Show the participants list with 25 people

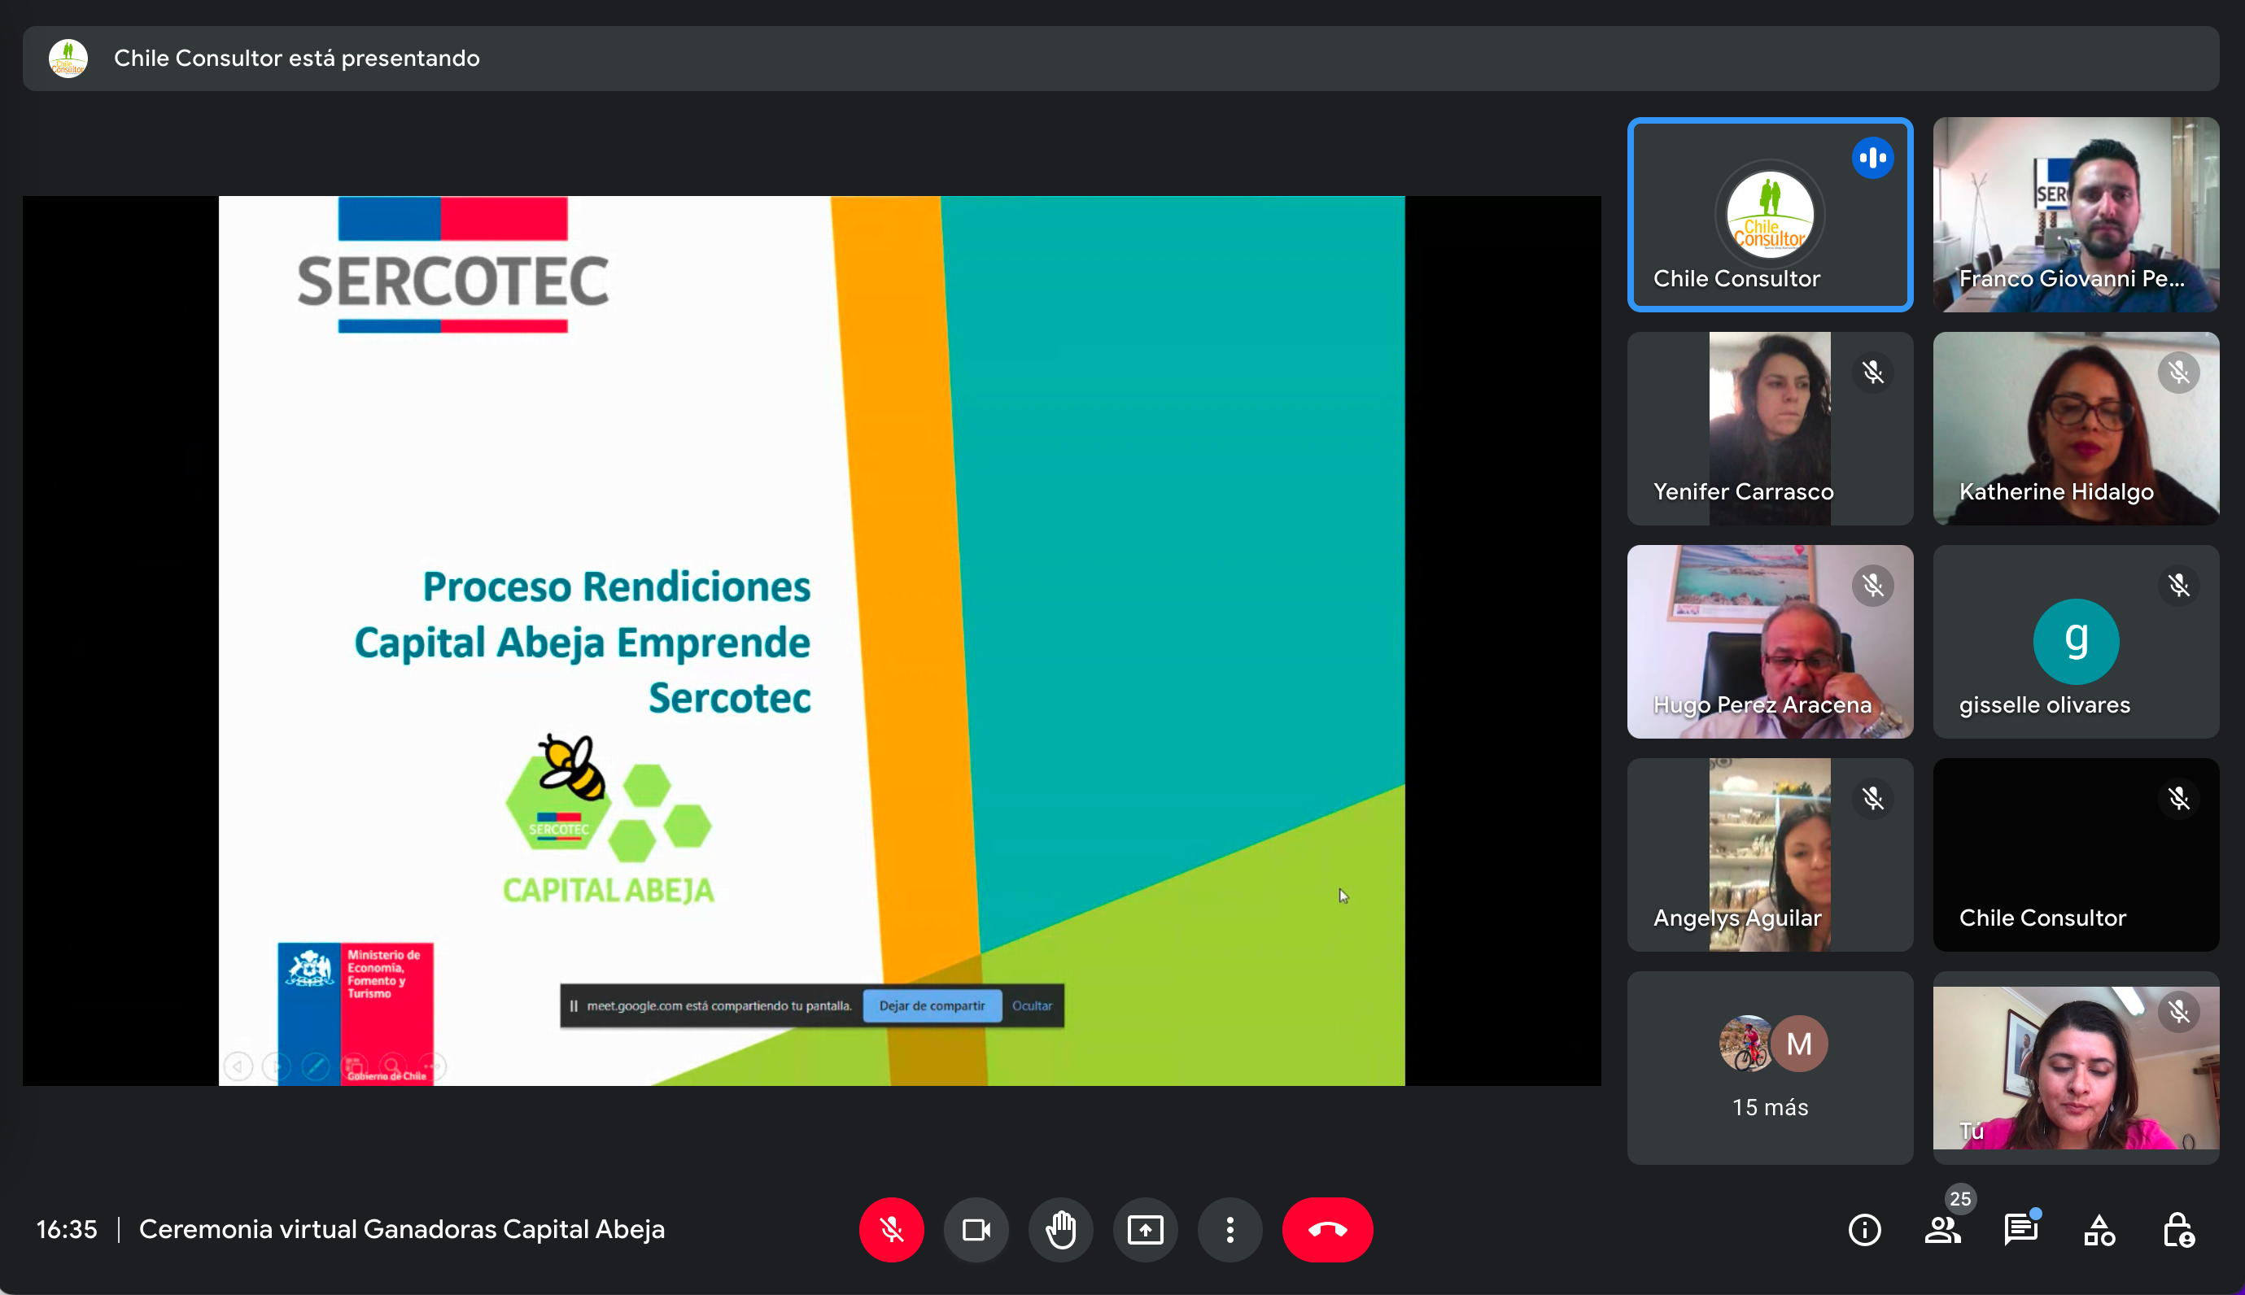[1942, 1230]
